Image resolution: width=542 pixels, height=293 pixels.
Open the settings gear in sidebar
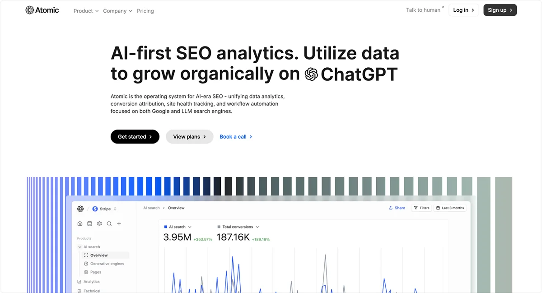coord(99,223)
